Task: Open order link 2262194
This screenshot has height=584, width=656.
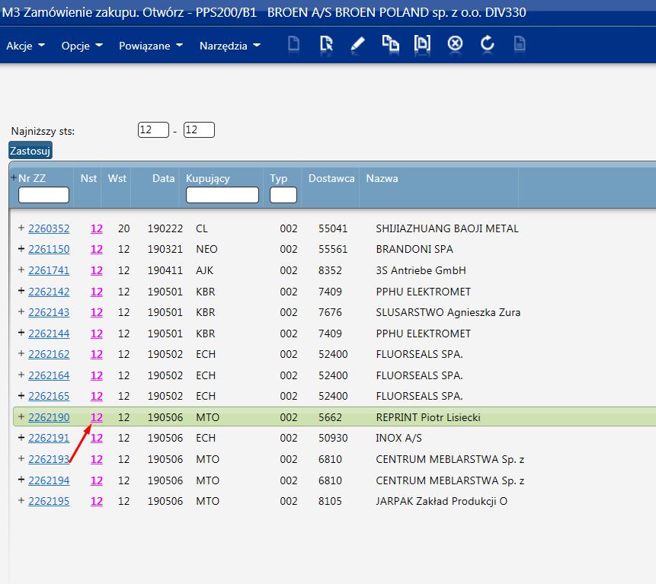Action: click(x=49, y=480)
